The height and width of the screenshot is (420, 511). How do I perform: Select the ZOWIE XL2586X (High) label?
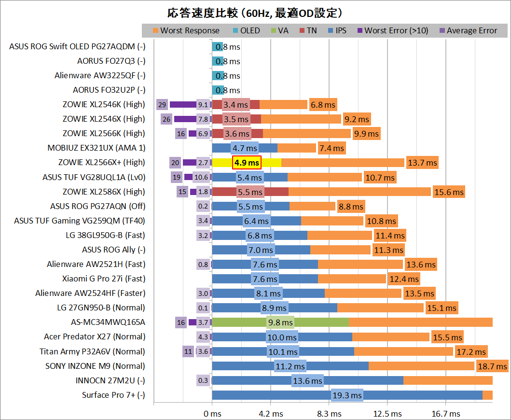tap(104, 192)
